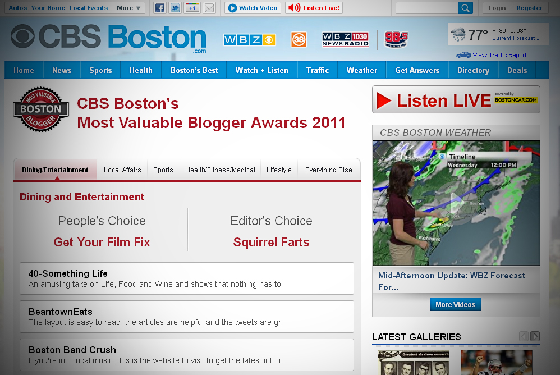Play the CBS Boston Weather video
560x375 pixels.
(456, 203)
